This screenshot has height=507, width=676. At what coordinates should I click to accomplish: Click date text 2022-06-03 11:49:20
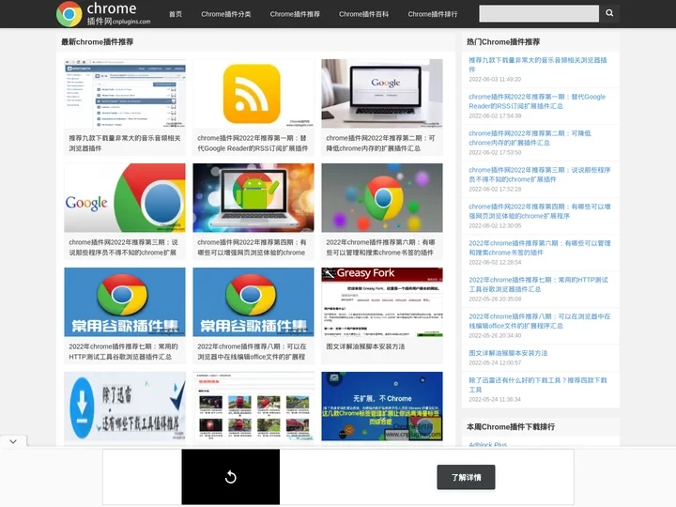tap(495, 79)
